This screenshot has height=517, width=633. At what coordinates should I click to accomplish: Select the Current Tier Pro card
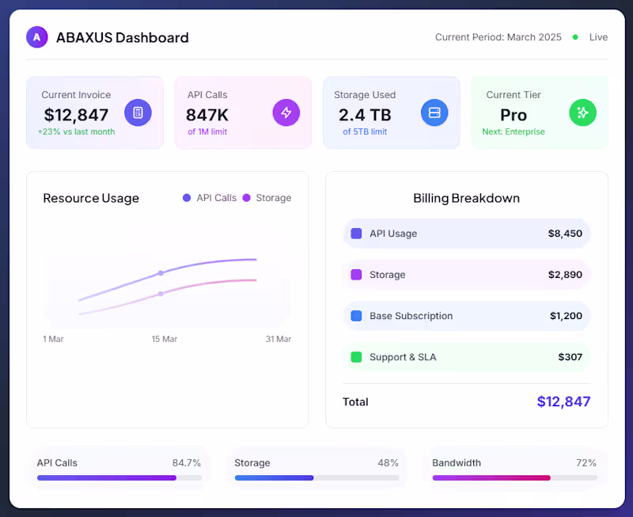pos(540,112)
